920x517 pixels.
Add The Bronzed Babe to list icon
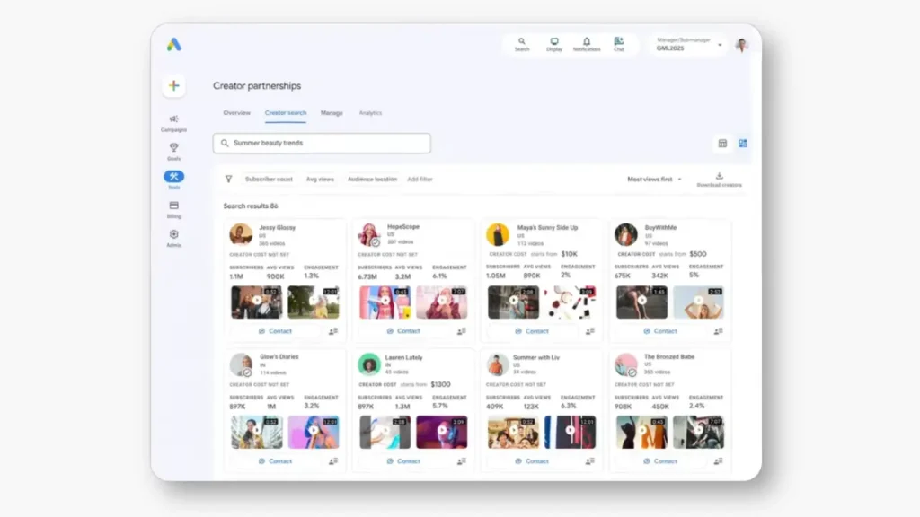coord(718,461)
